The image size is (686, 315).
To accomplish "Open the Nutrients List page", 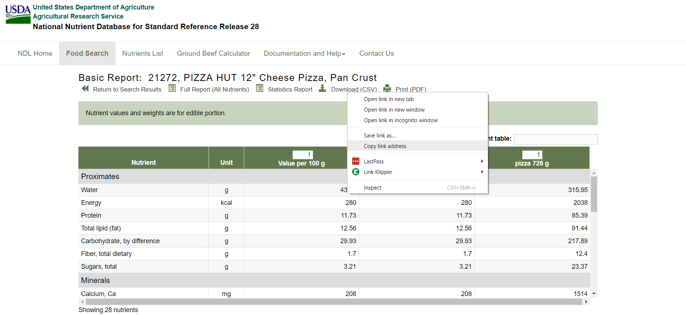I will click(x=143, y=54).
